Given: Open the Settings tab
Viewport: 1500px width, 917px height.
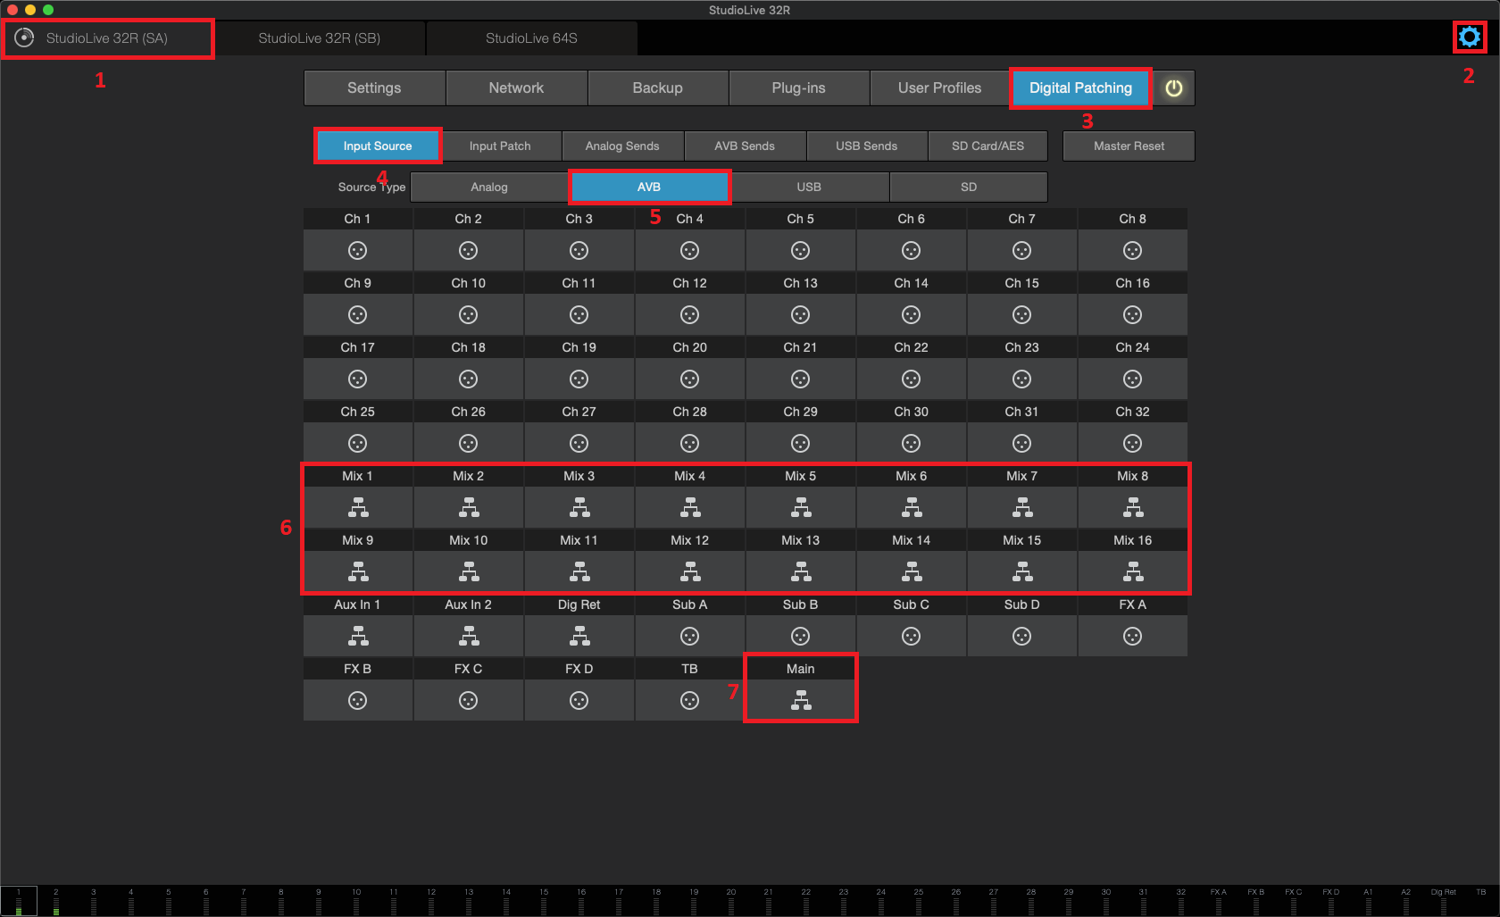Looking at the screenshot, I should (x=374, y=88).
